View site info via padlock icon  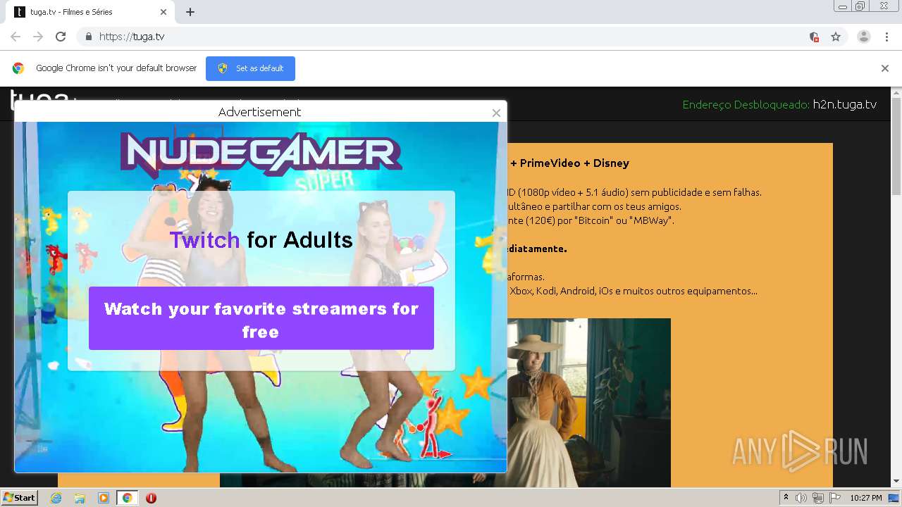point(88,37)
